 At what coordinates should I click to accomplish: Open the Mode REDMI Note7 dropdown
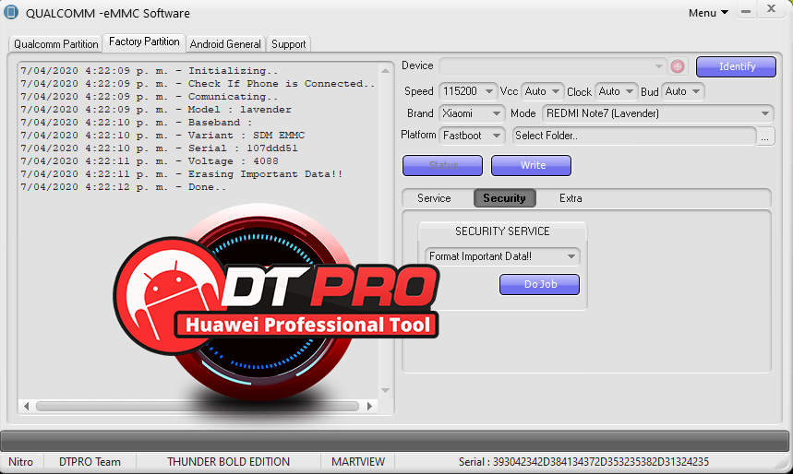click(657, 113)
